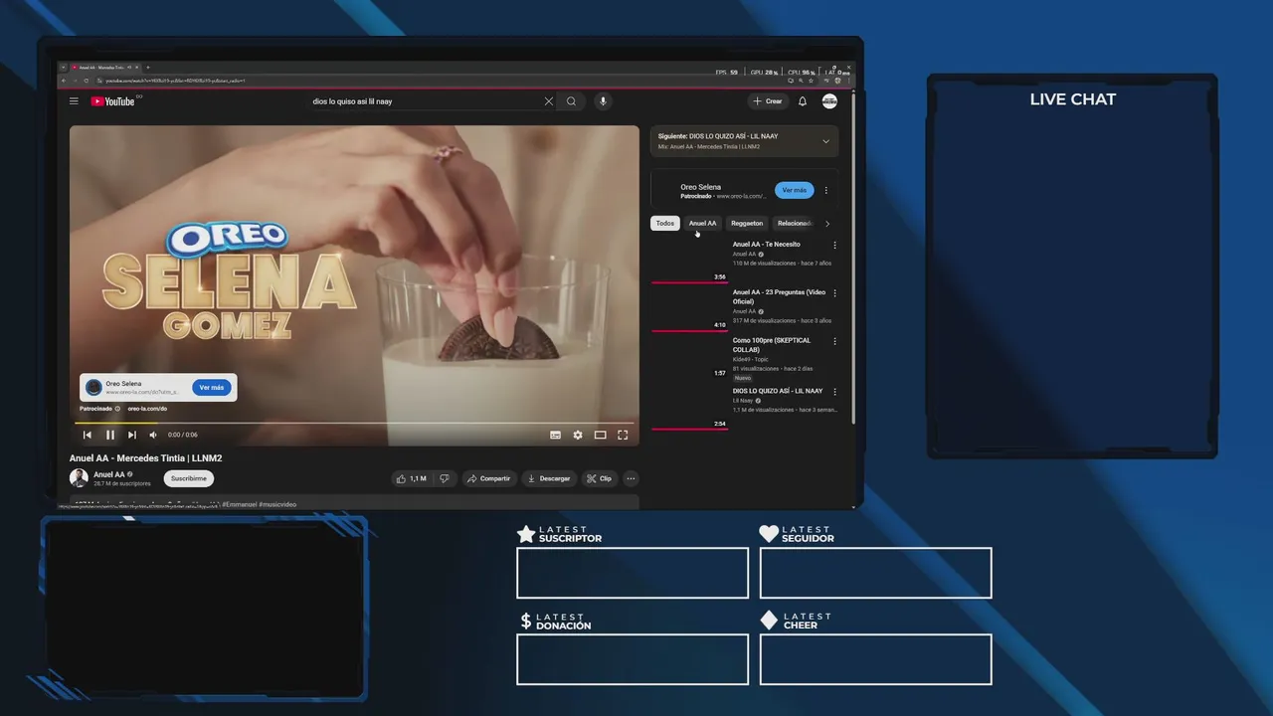The image size is (1273, 716).
Task: Open Anuel AA - Te Necesito video
Action: pyautogui.click(x=766, y=244)
